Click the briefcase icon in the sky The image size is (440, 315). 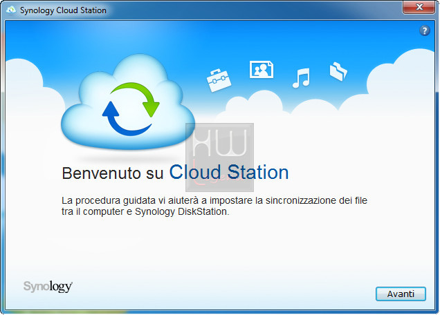(219, 80)
